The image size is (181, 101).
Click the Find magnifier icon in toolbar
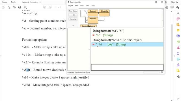[25, 7]
